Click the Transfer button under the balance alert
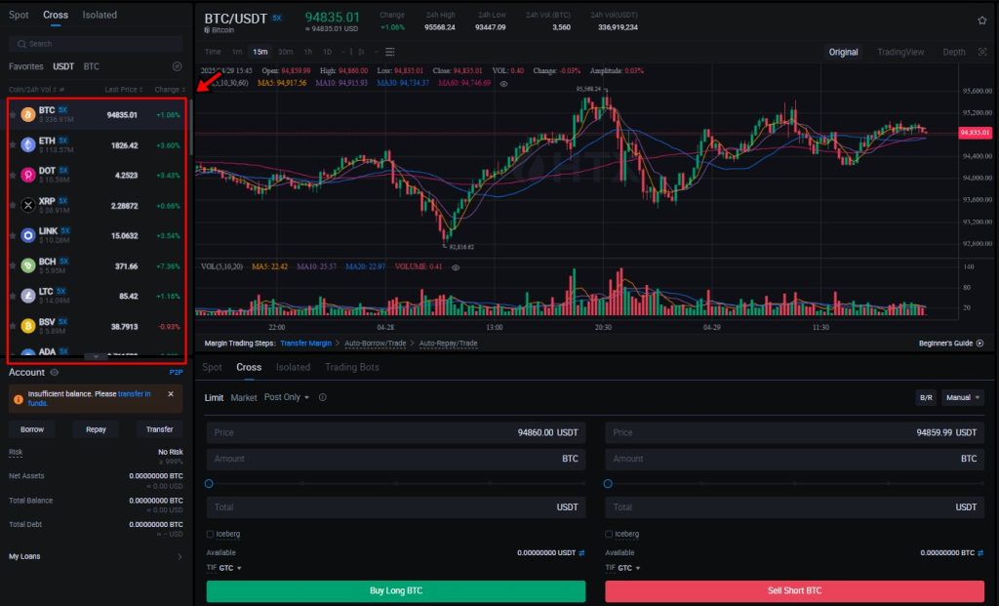 point(159,428)
